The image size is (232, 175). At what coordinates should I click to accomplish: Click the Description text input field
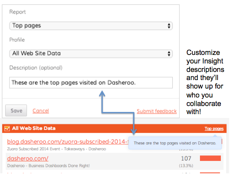click(x=91, y=83)
